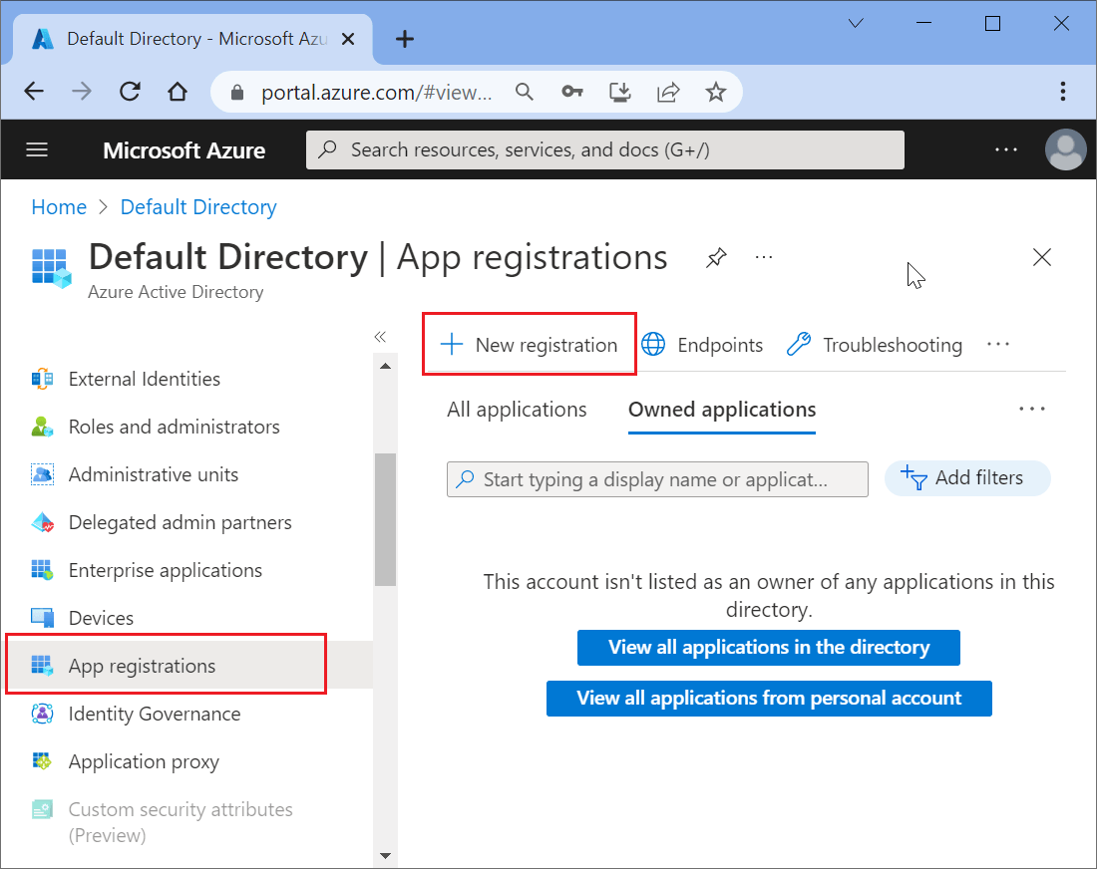Click sidebar scrollbar down arrow
The image size is (1097, 869).
click(386, 855)
